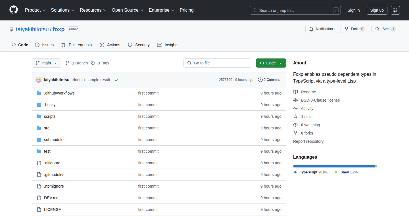Click the green check commit status icon
The height and width of the screenshot is (216, 409).
116,80
